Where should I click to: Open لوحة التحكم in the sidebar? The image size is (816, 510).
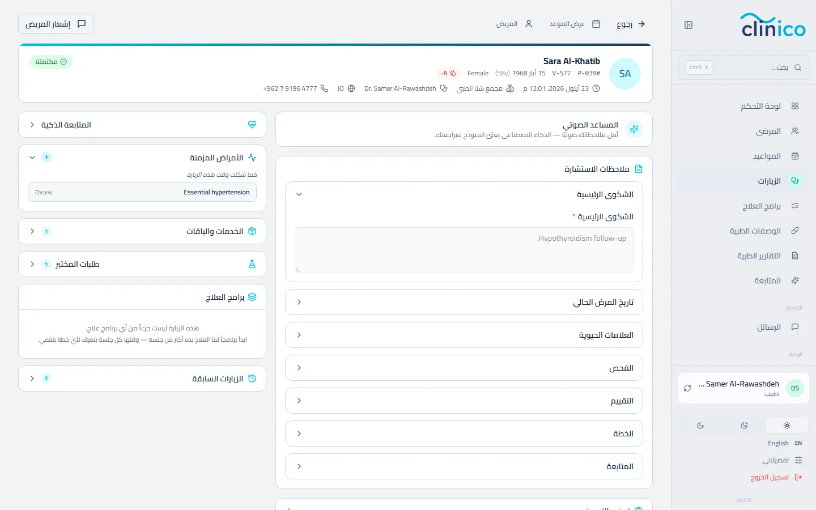click(x=743, y=106)
